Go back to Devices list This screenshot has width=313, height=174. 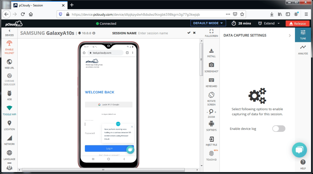[x=9, y=33]
